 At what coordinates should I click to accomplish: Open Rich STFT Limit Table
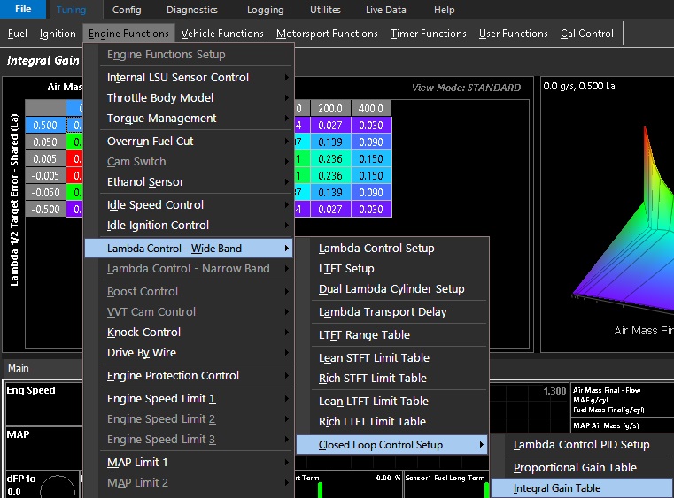pos(392,379)
